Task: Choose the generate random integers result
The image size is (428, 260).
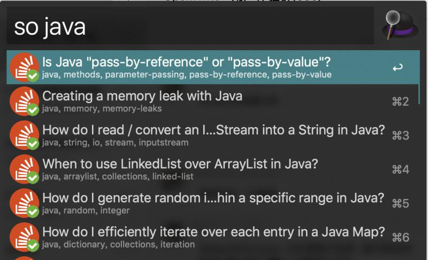Action: pyautogui.click(x=213, y=203)
